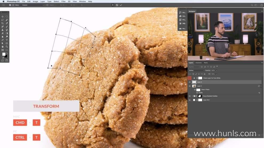Expand the Focus Stacked Cookies group
The height and width of the screenshot is (148, 264).
(x=193, y=96)
